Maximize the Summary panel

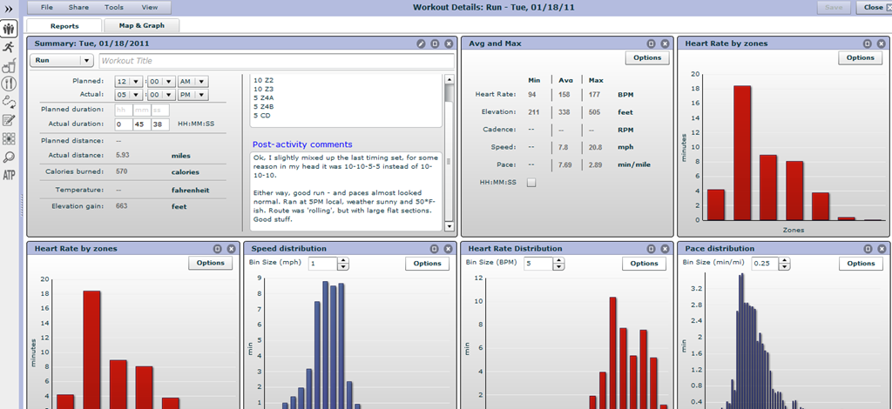435,44
